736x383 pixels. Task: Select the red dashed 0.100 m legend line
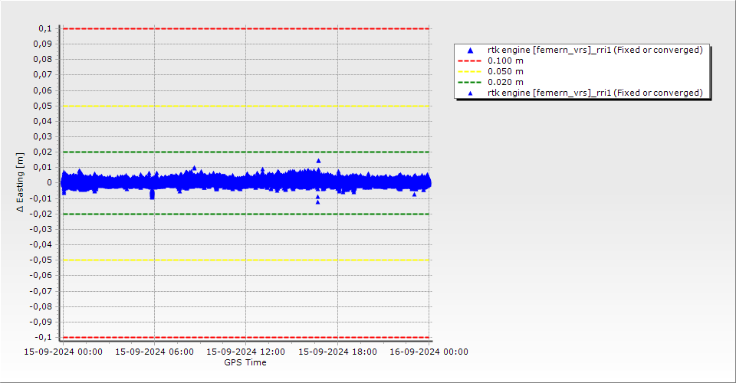point(471,61)
